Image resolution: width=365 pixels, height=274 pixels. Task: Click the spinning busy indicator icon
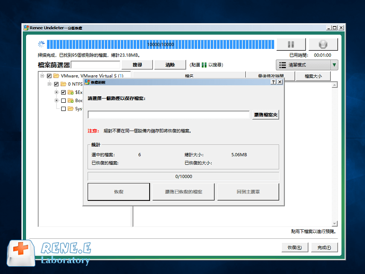(x=41, y=44)
